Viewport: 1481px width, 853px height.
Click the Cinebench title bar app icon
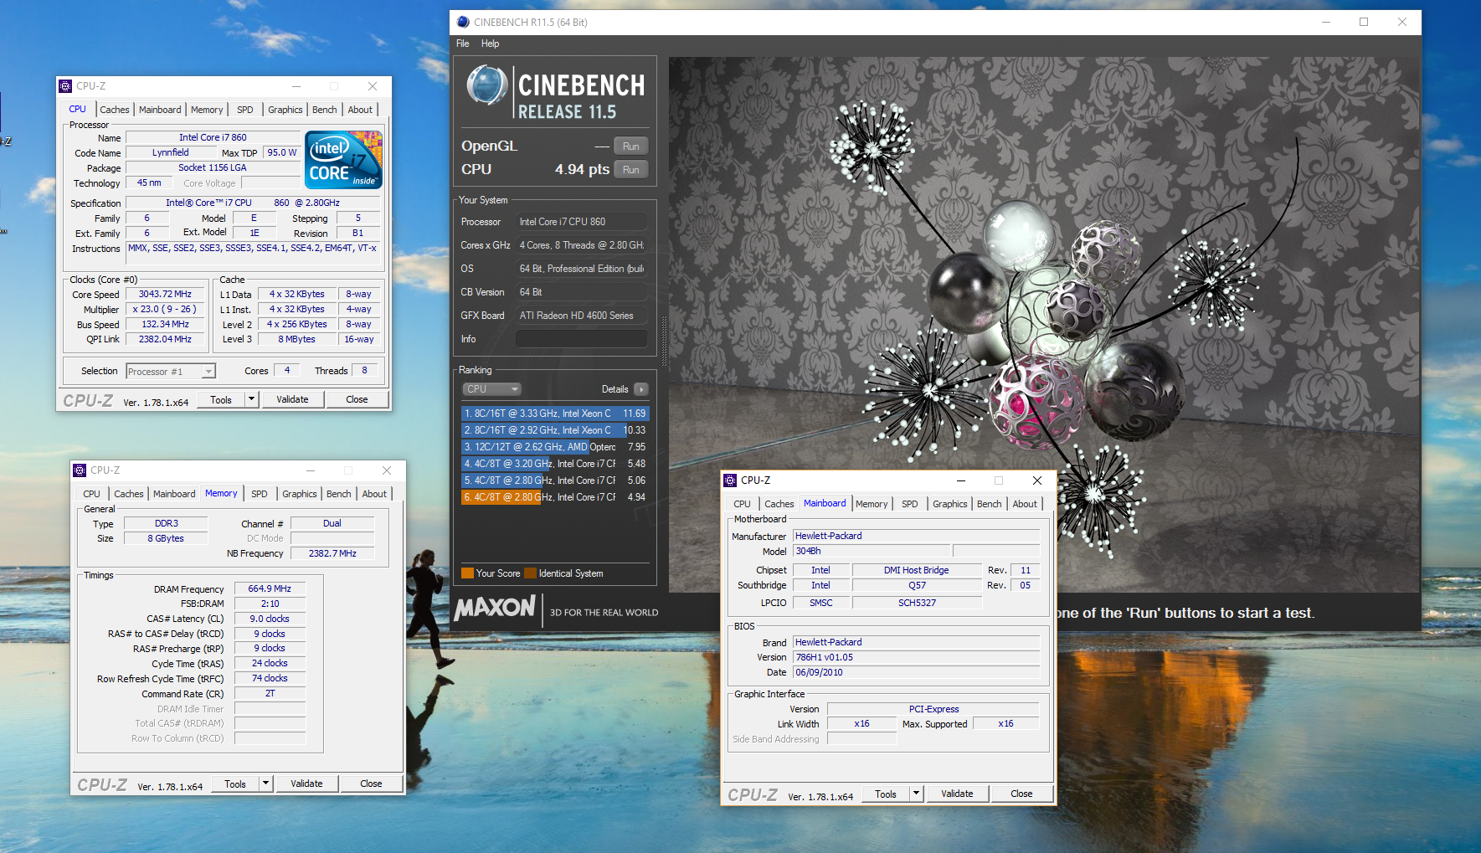(463, 22)
